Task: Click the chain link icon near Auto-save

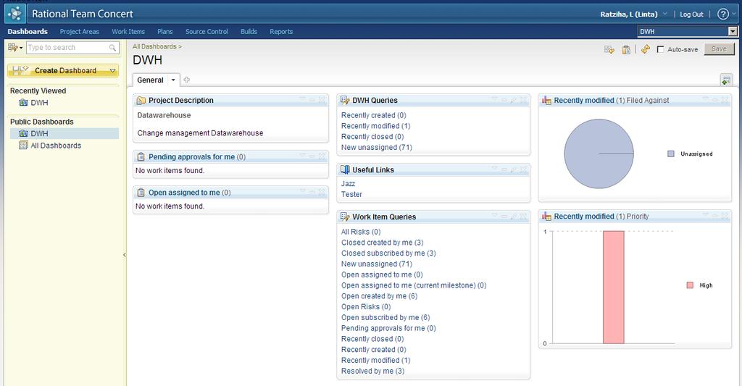Action: tap(646, 49)
